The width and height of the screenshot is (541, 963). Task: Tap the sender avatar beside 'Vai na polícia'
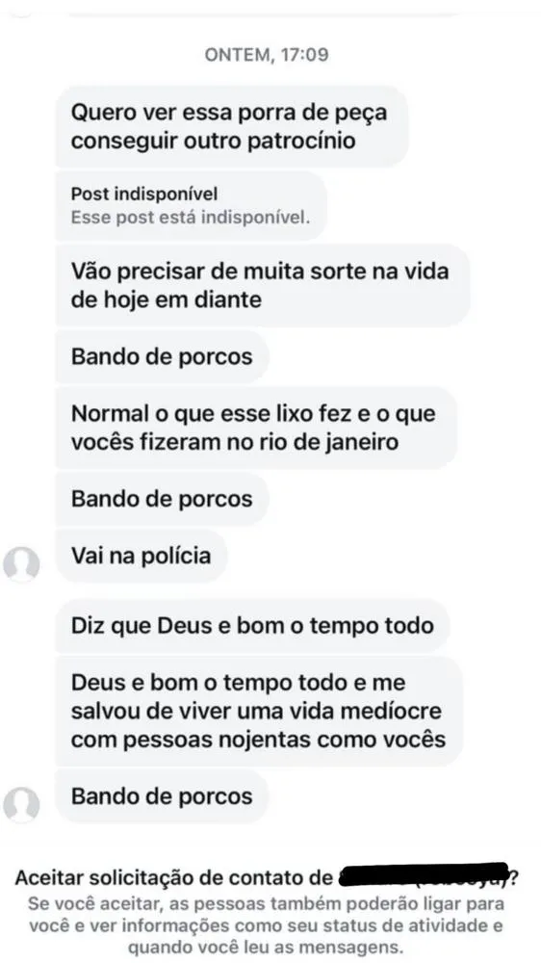(x=21, y=563)
